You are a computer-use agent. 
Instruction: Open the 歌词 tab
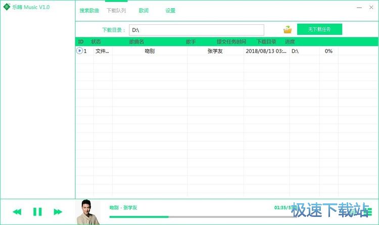[144, 11]
